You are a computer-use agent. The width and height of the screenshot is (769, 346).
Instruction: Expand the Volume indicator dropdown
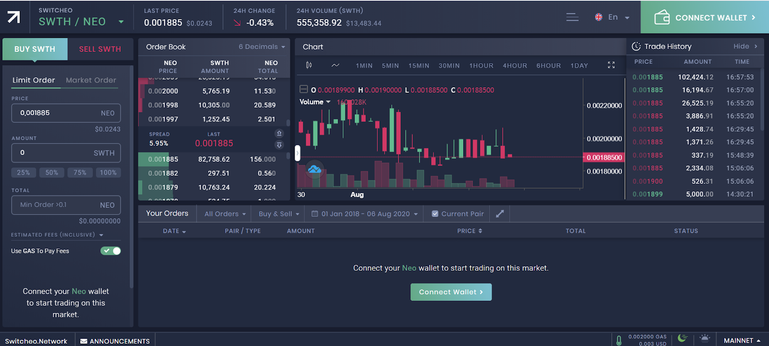click(x=328, y=102)
